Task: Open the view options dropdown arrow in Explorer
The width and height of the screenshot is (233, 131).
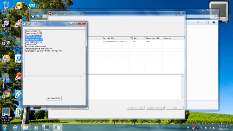Action: [202, 22]
